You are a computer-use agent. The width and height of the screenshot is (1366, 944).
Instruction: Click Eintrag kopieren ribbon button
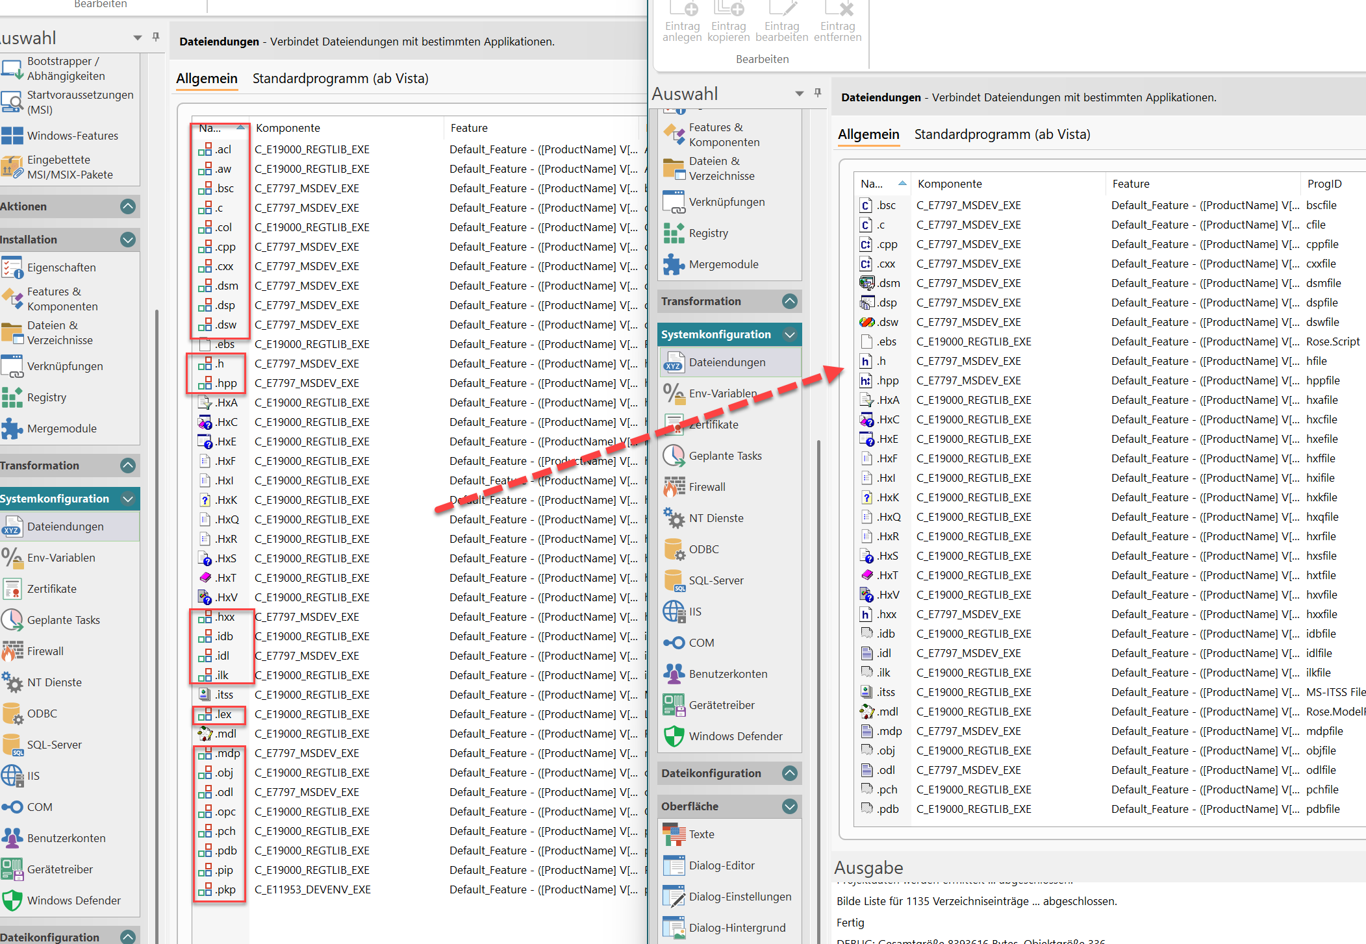pos(728,22)
